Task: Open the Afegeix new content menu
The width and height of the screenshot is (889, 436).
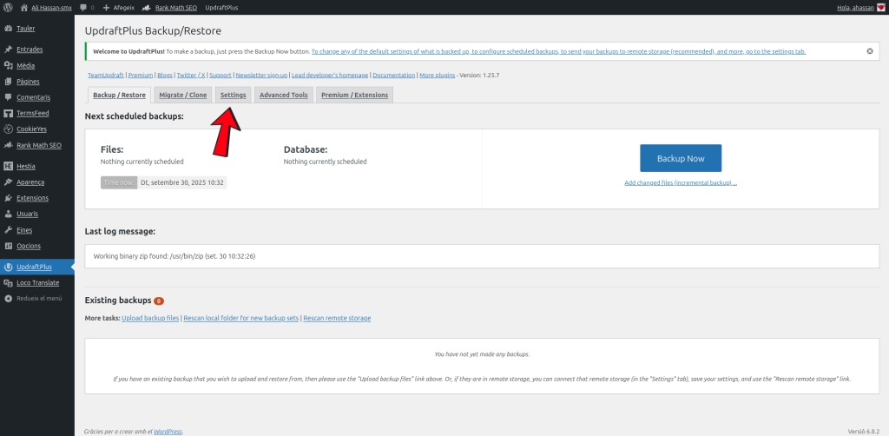Action: (118, 7)
